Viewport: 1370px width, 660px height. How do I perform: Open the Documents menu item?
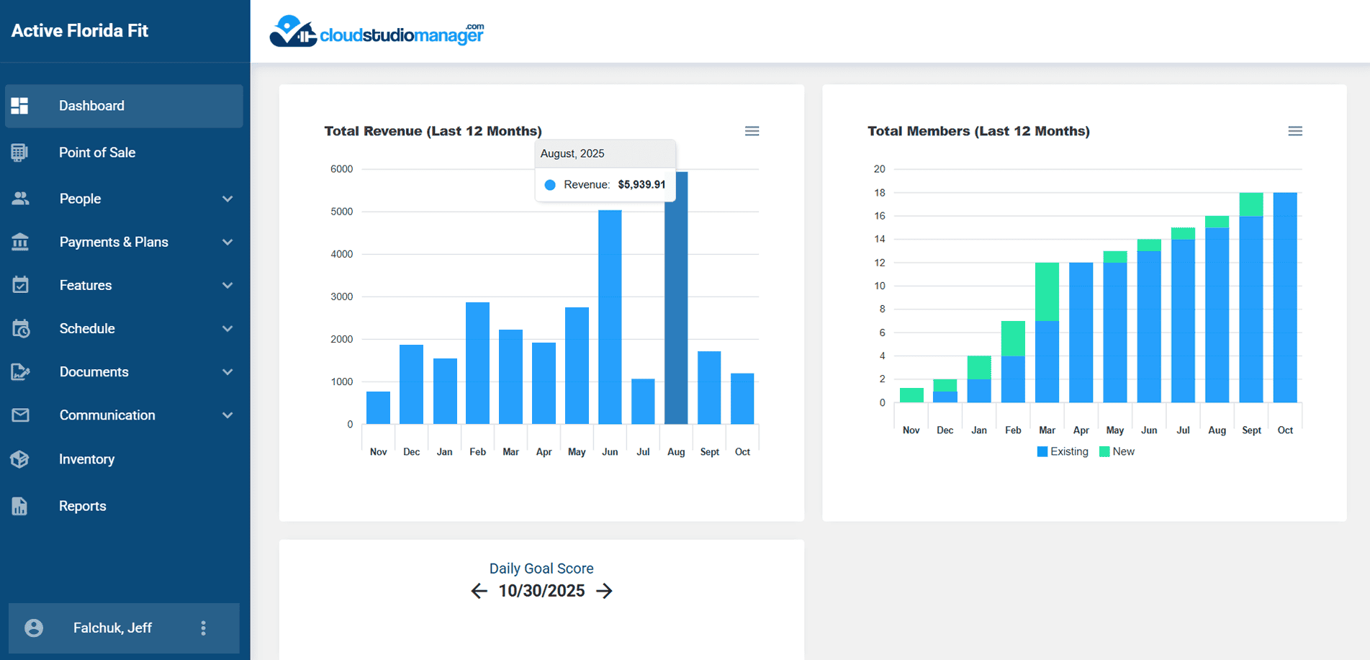[94, 372]
